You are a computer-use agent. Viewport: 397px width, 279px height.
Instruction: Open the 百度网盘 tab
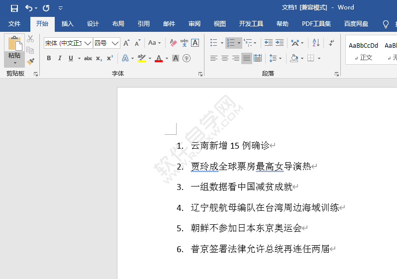pyautogui.click(x=356, y=24)
